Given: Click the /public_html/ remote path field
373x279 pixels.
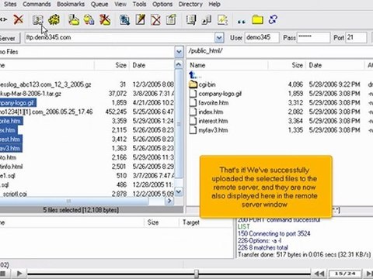Looking at the screenshot, I should click(280, 51).
